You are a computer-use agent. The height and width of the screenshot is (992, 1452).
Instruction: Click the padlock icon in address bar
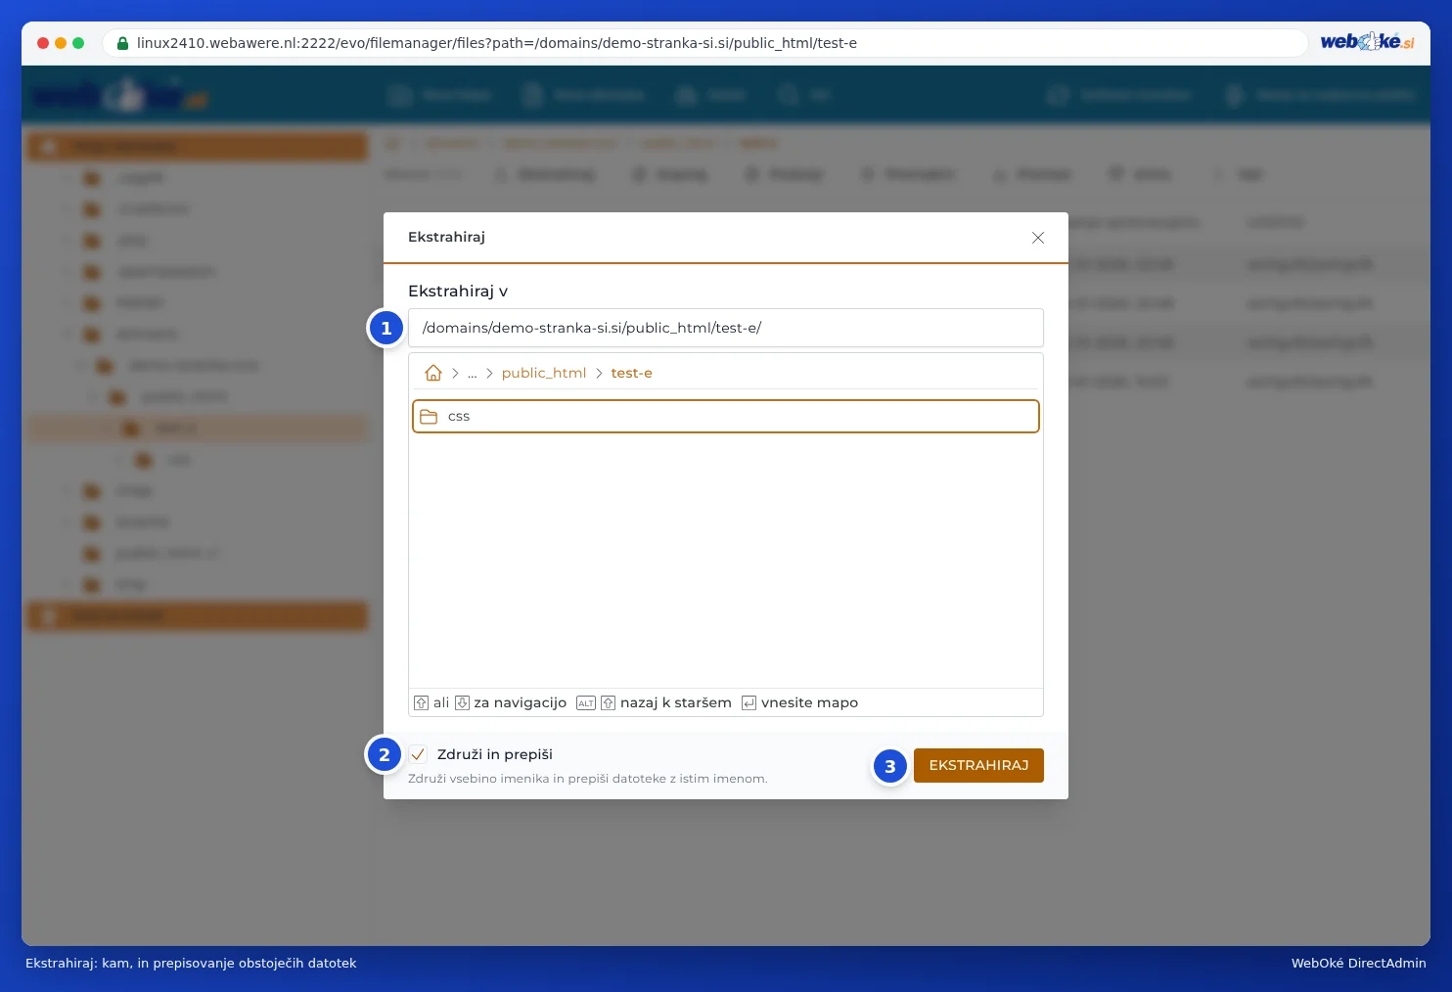pos(122,43)
